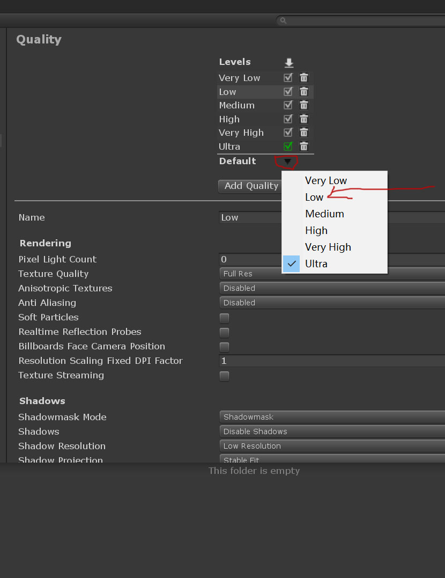Expand the Anti Aliasing dropdown
This screenshot has width=445, height=578.
tap(332, 303)
